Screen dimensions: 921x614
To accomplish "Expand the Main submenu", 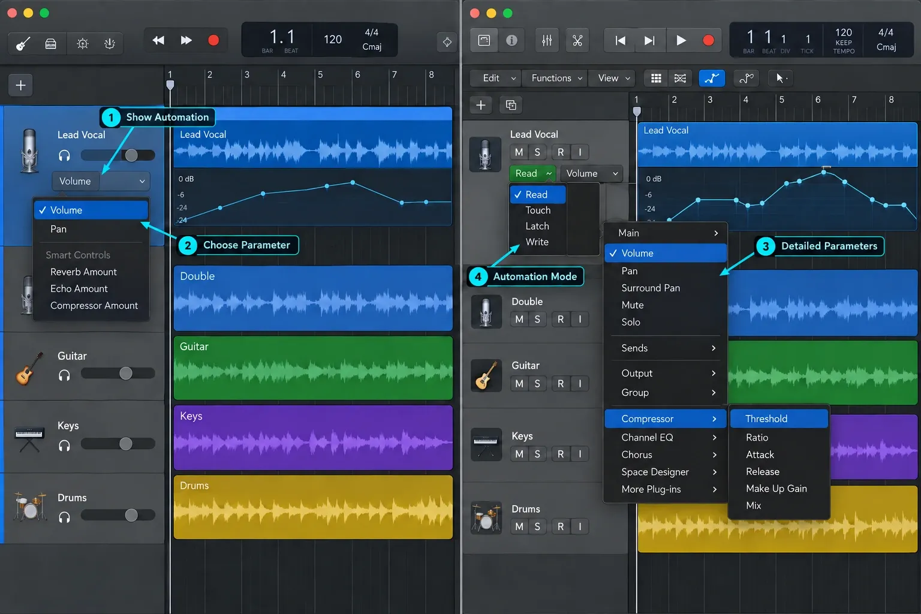I will pyautogui.click(x=666, y=233).
